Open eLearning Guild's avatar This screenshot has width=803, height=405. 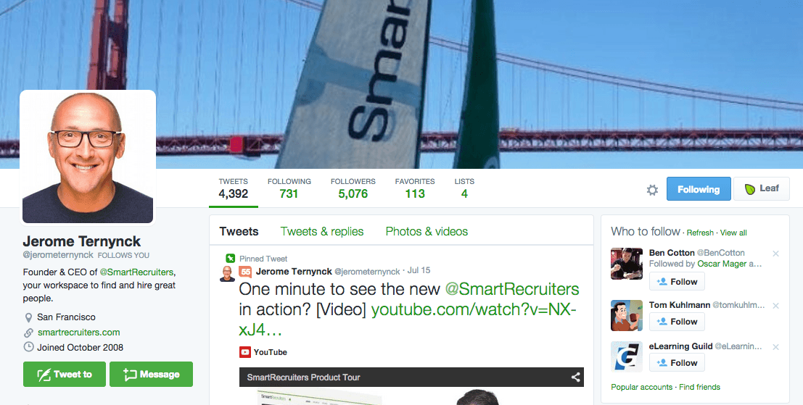pyautogui.click(x=626, y=357)
